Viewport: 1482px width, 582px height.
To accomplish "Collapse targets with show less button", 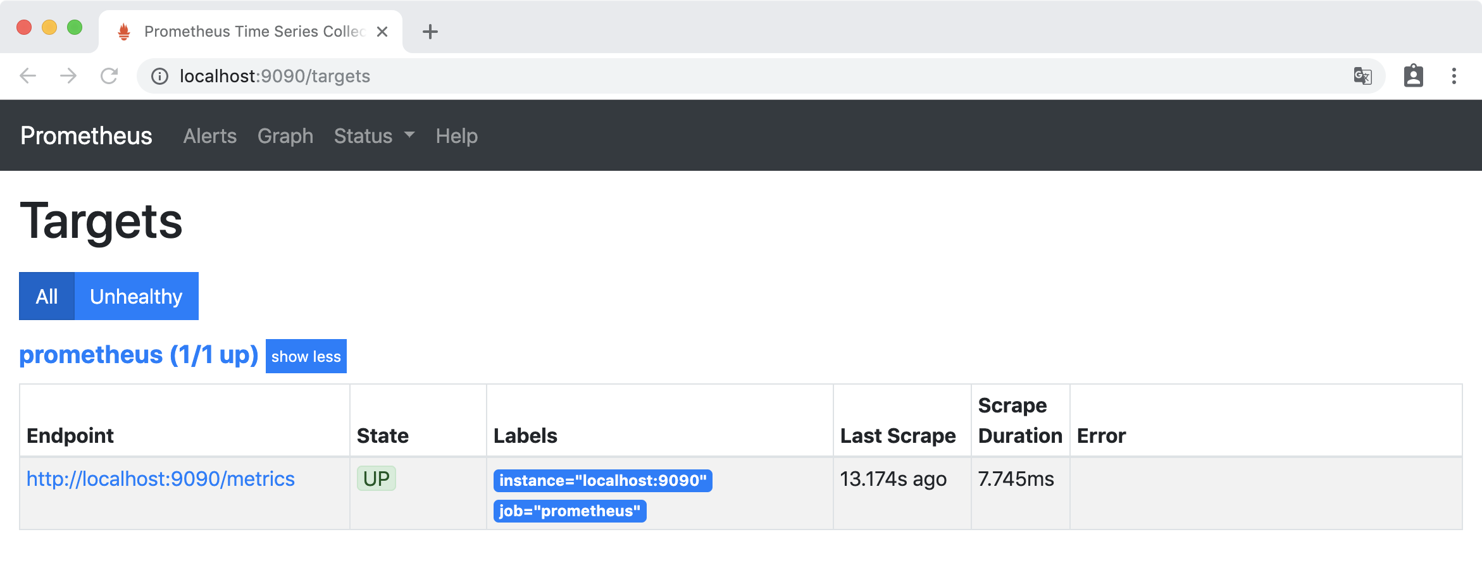I will [306, 356].
